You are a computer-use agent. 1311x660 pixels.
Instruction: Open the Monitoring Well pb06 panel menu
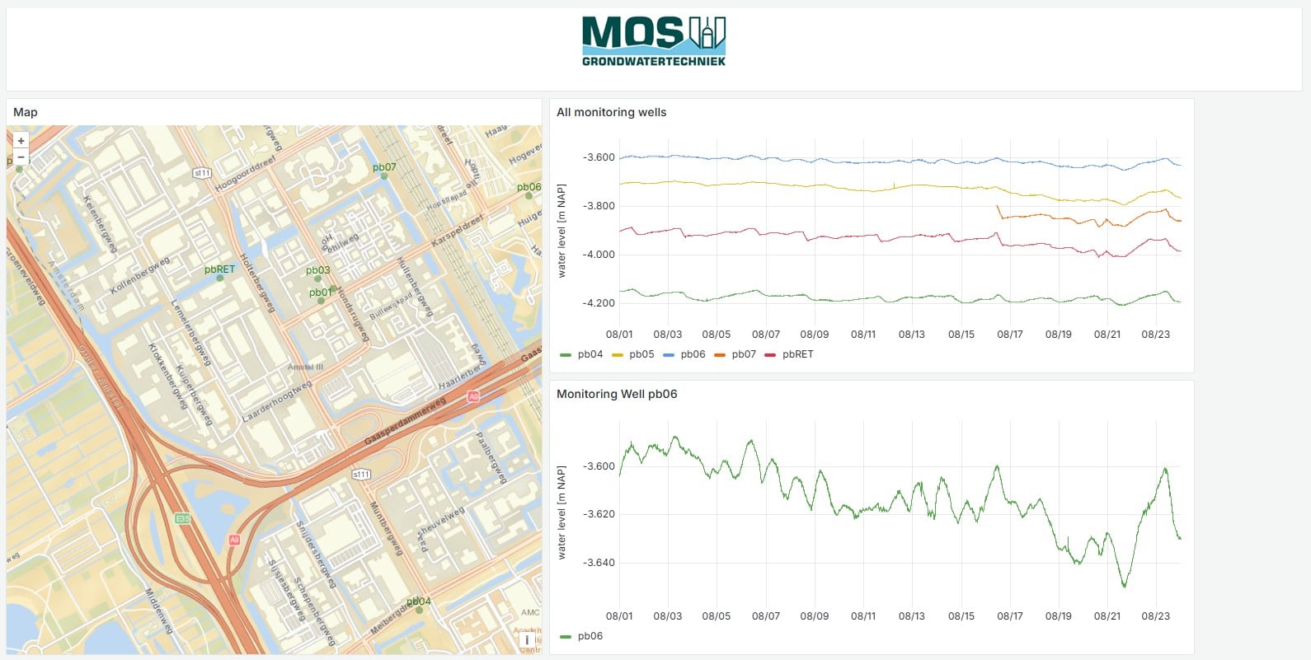617,394
